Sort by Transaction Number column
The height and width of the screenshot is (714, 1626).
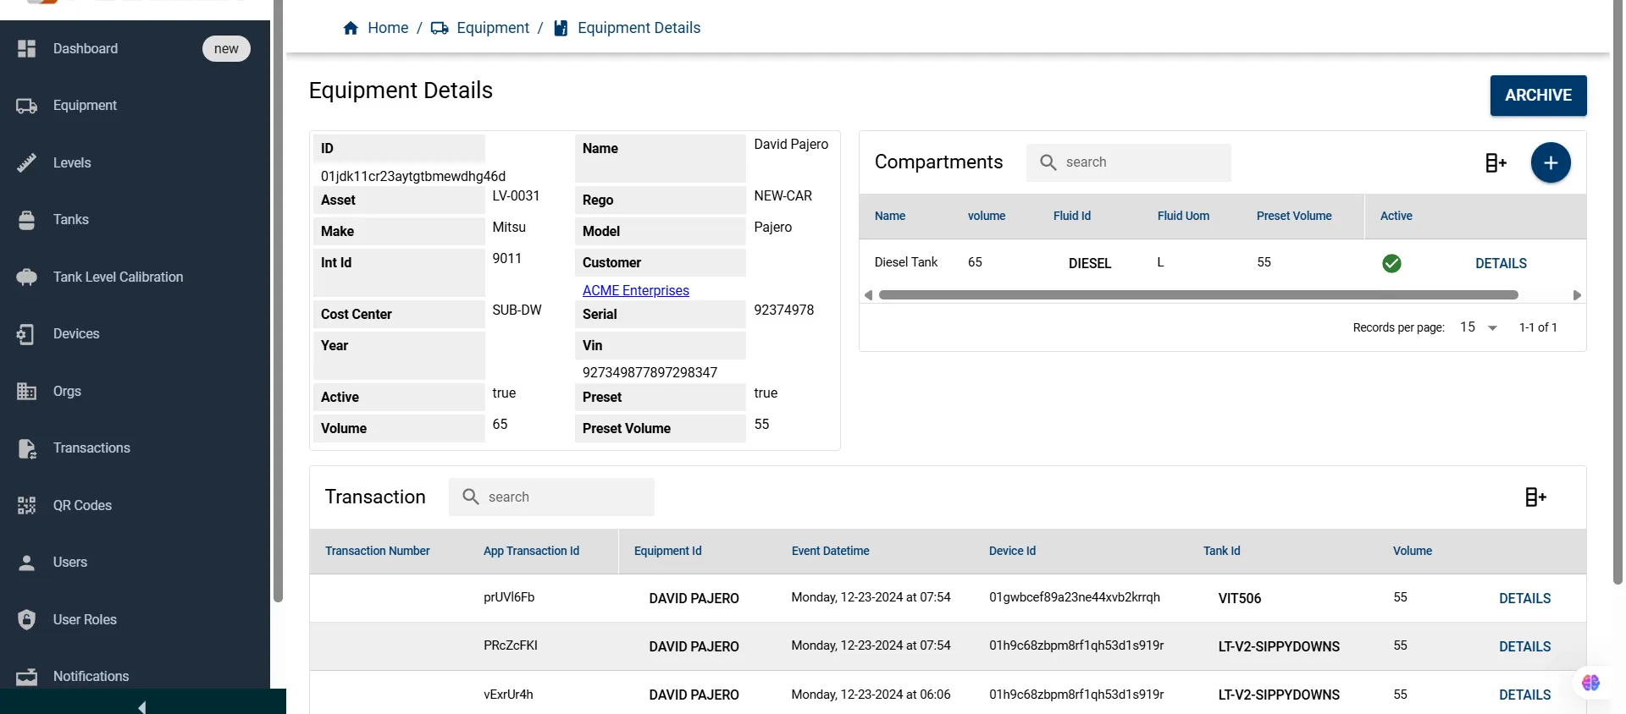(x=378, y=552)
